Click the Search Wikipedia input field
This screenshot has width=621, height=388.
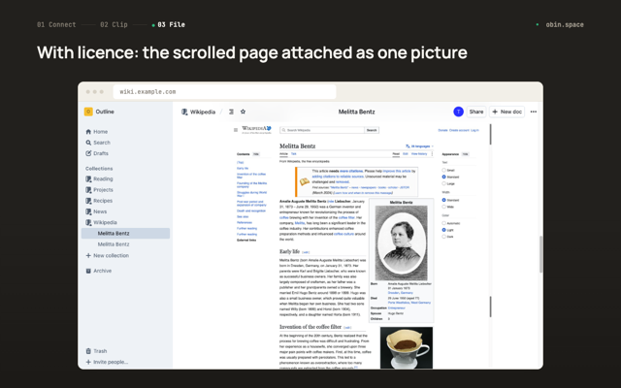[322, 130]
